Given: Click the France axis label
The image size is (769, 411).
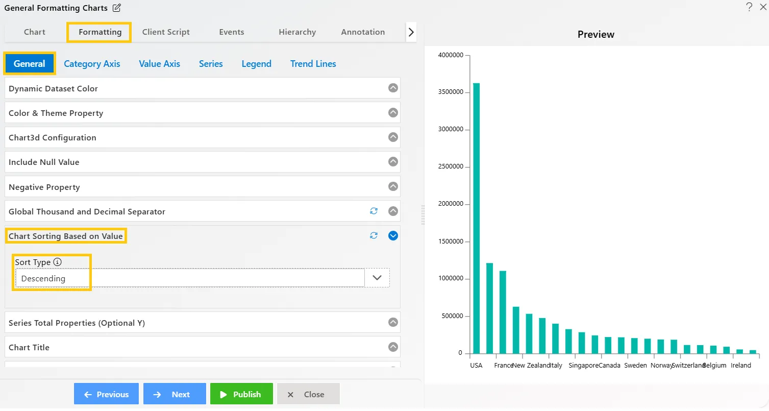Looking at the screenshot, I should click(x=504, y=365).
